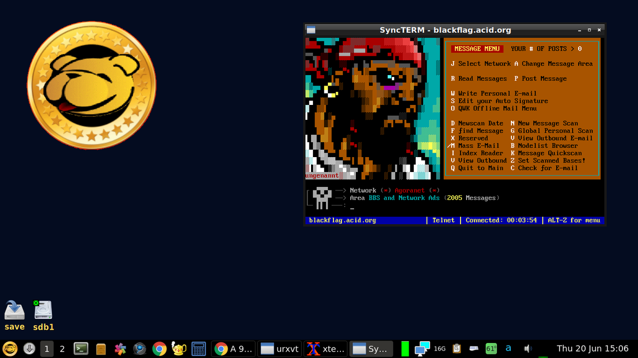Click the blue 'a' tray icon

[x=508, y=349]
